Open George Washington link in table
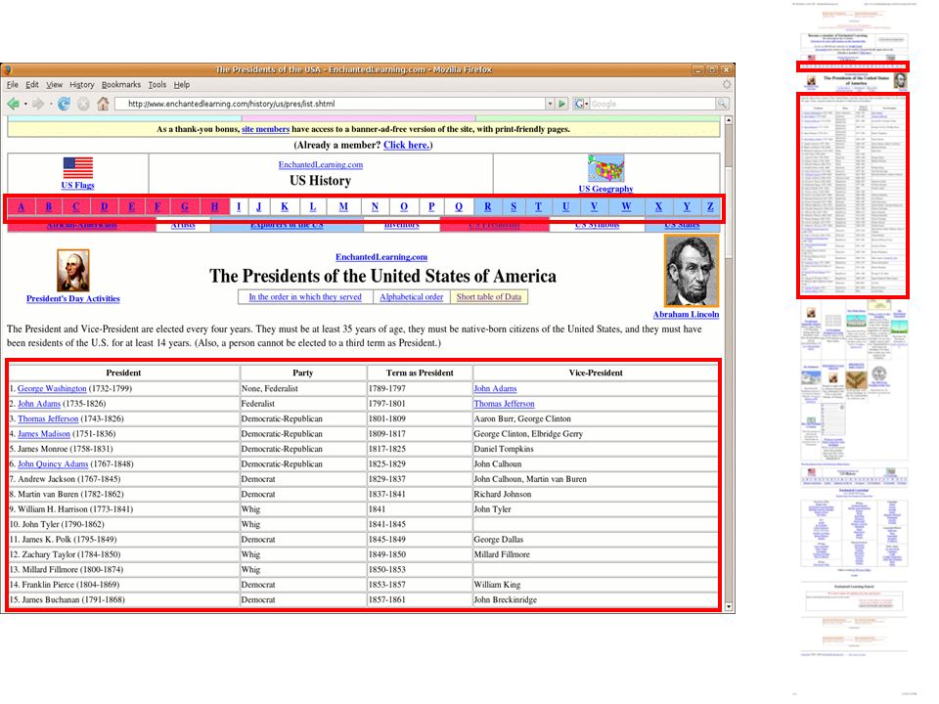939x704 pixels. click(x=52, y=388)
